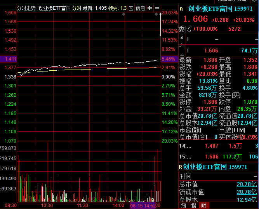Viewport: 259px width, 209px height.
Task: Click the tick row volume 117.2万
Action: point(232,157)
